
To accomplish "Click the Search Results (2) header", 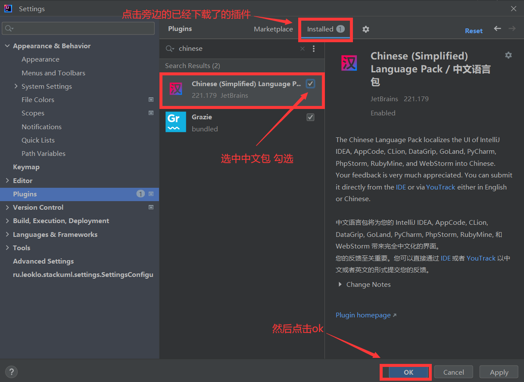I will pos(193,65).
